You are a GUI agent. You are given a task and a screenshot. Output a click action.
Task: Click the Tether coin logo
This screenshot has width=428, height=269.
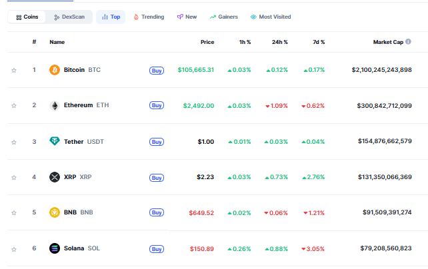55,141
